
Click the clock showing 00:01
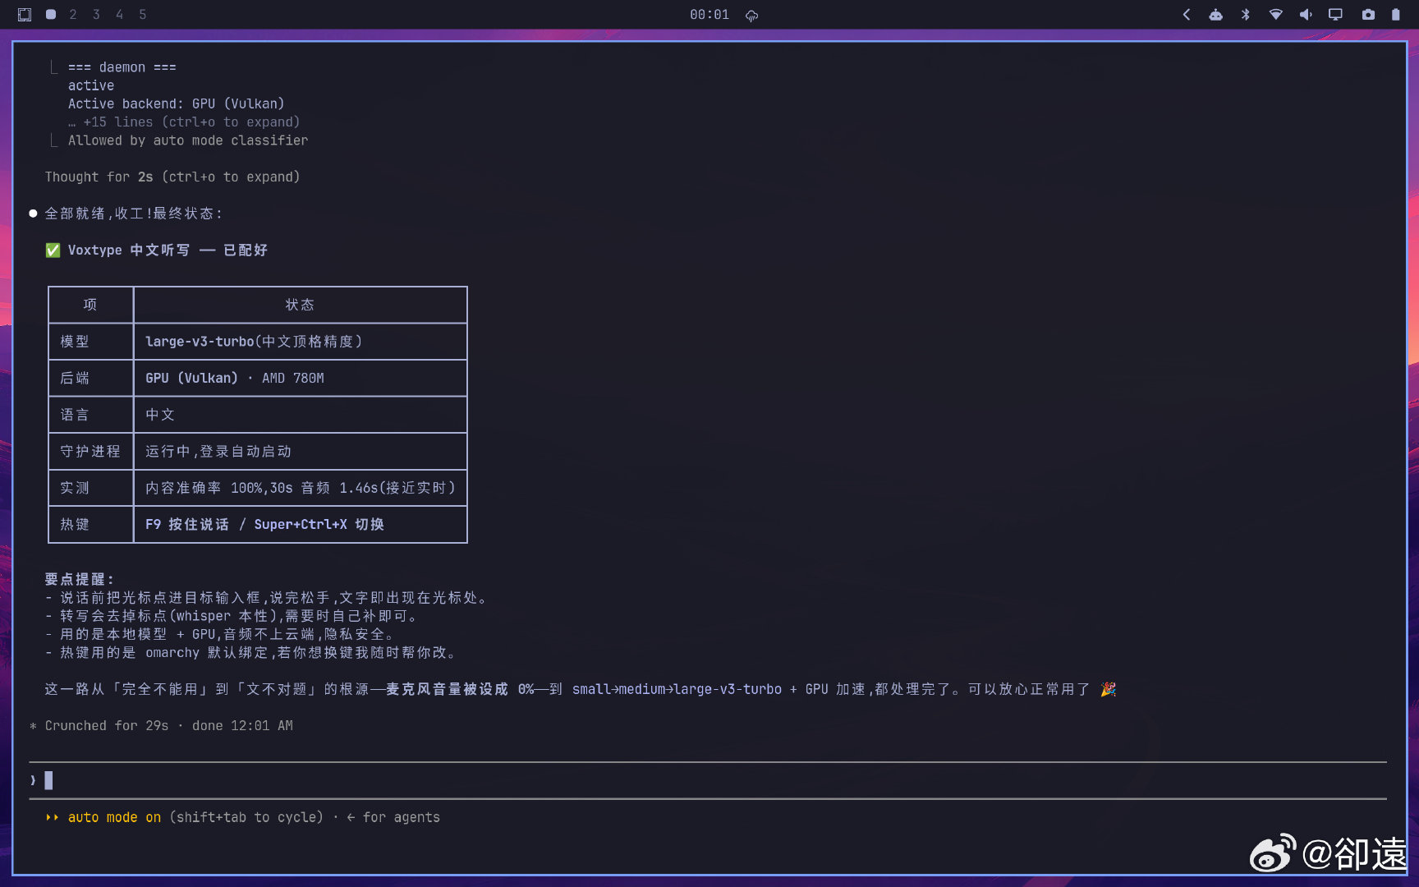[709, 15]
